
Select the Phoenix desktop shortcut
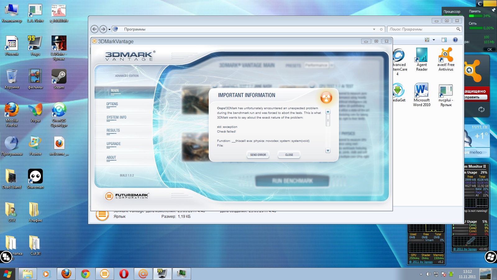(x=12, y=46)
